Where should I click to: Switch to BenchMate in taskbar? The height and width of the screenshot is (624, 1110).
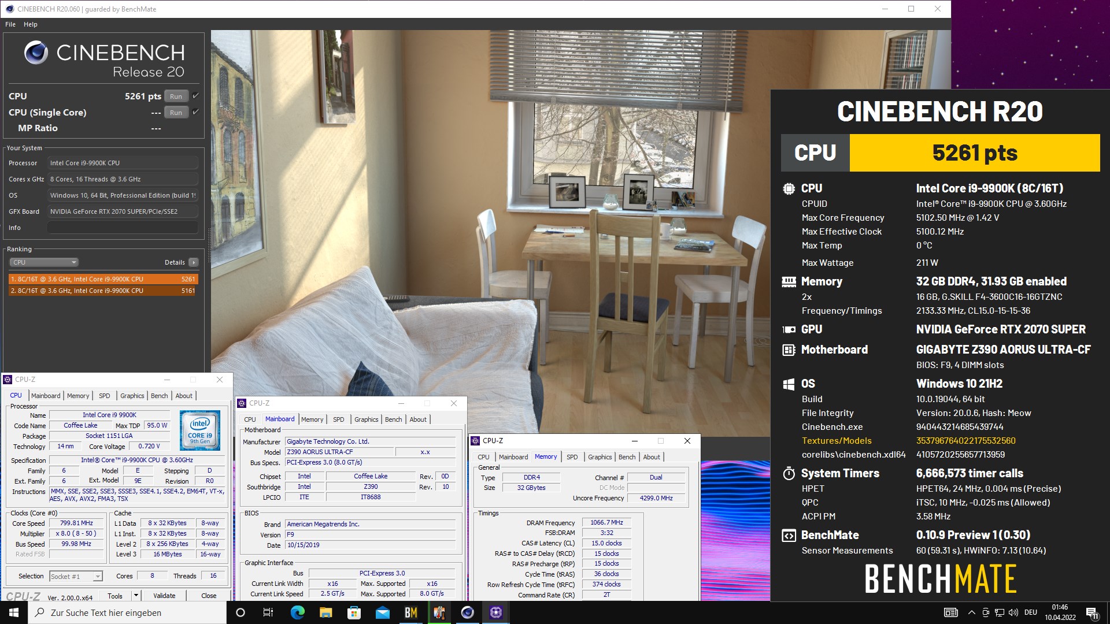click(410, 612)
